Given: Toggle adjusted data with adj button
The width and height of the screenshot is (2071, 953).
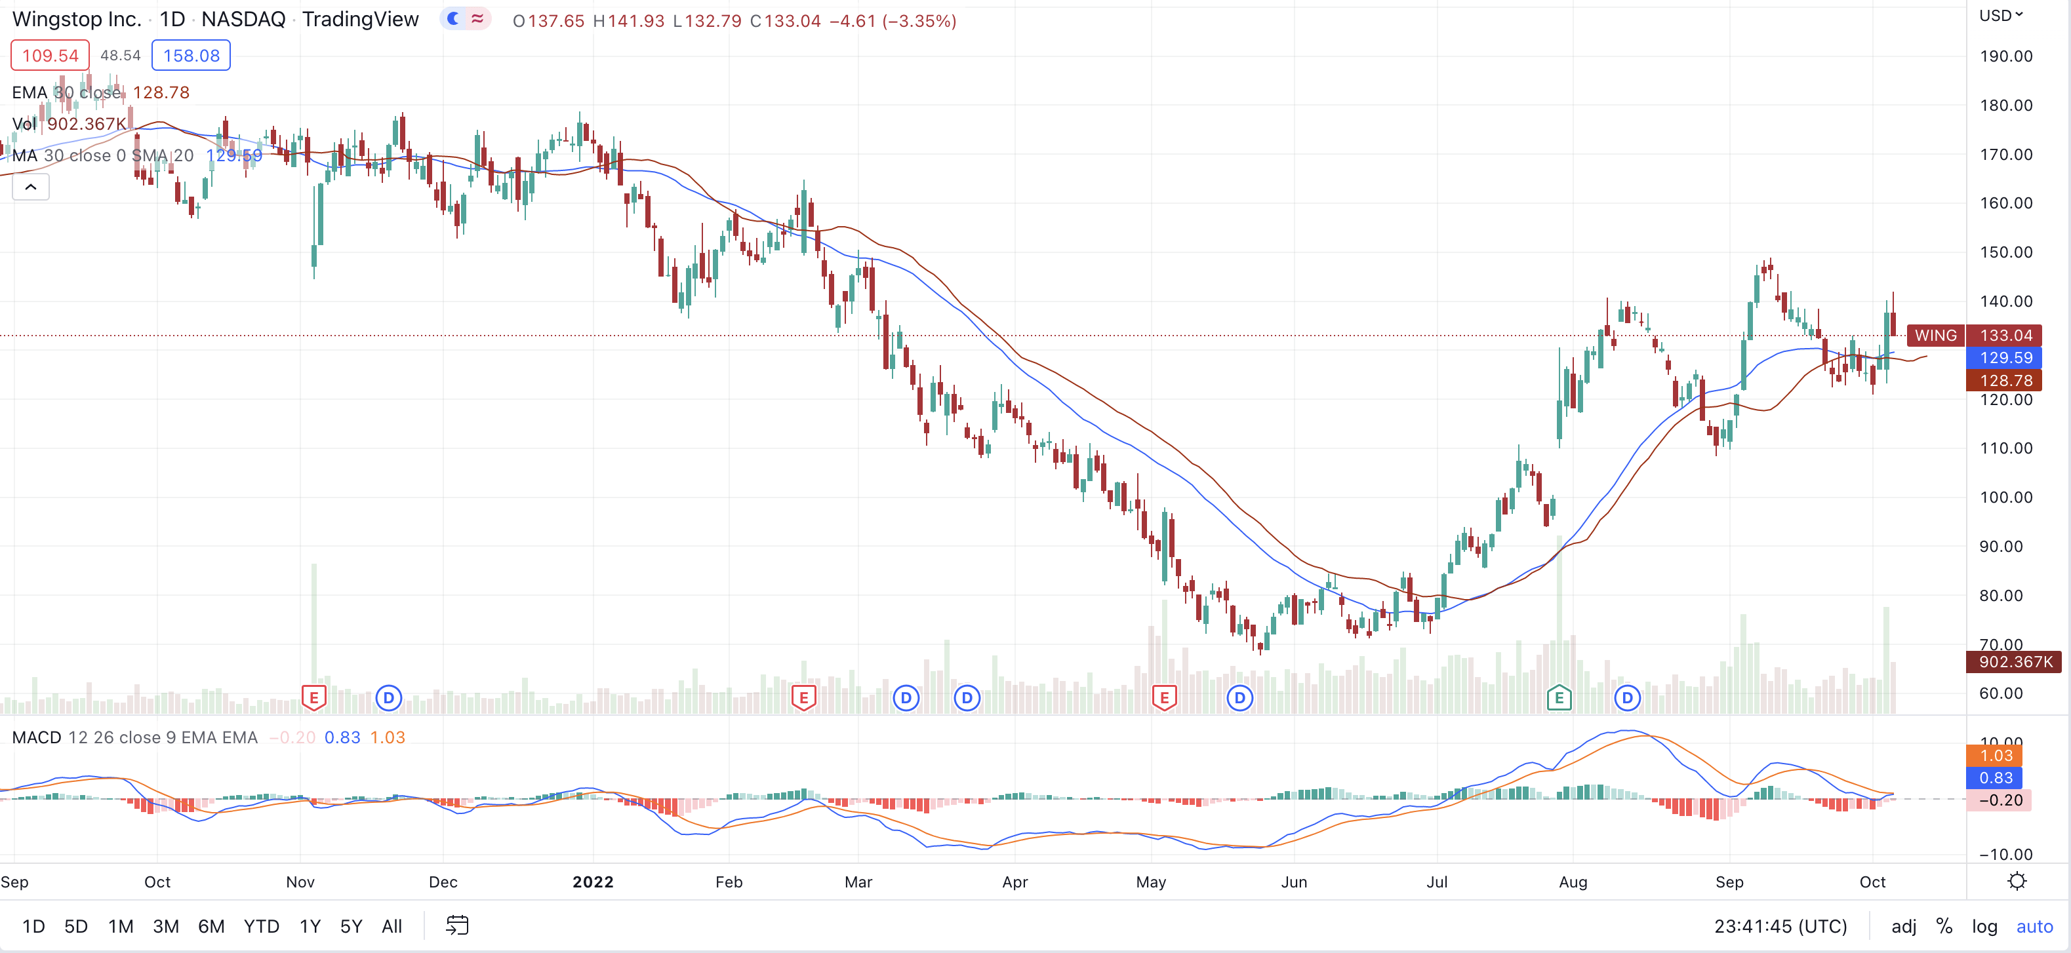Looking at the screenshot, I should click(1903, 927).
